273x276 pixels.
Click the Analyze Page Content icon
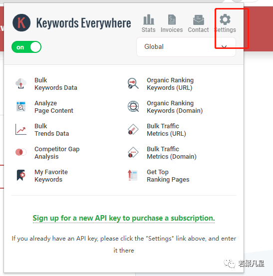pos(21,106)
